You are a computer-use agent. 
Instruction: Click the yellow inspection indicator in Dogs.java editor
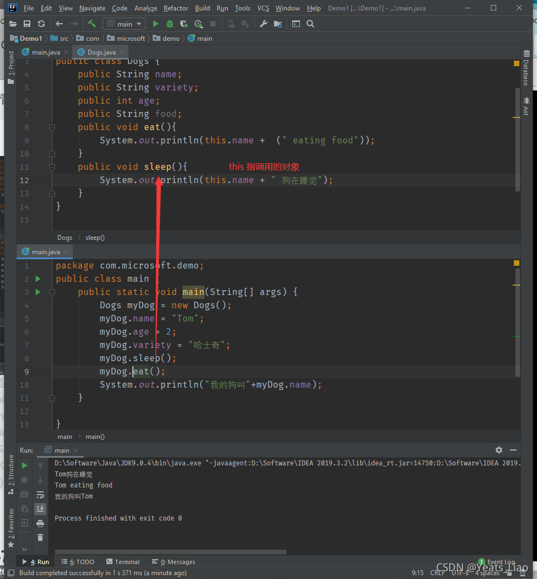tap(517, 63)
